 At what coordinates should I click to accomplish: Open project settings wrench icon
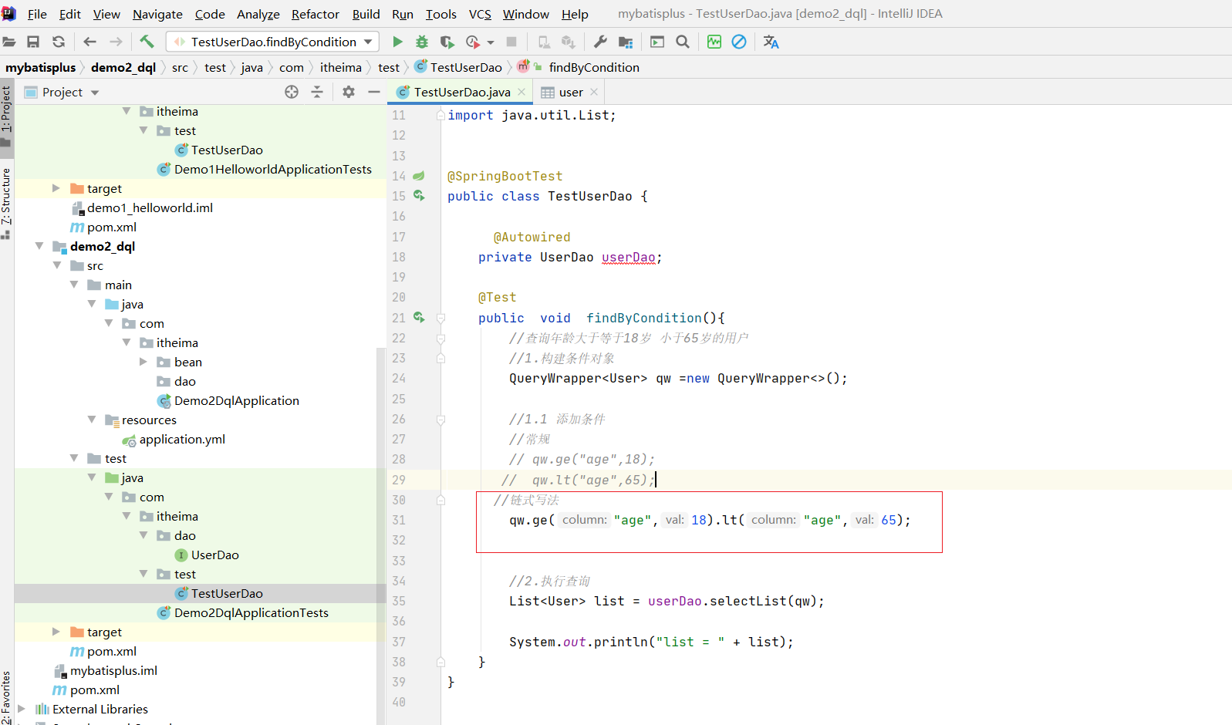(600, 42)
